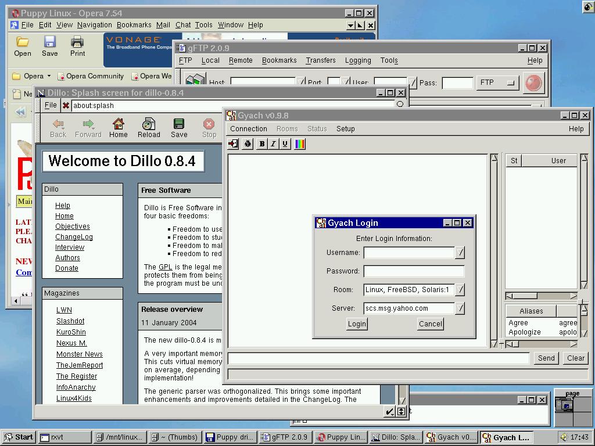
Task: Open gFTP Transfers menu
Action: pos(321,60)
